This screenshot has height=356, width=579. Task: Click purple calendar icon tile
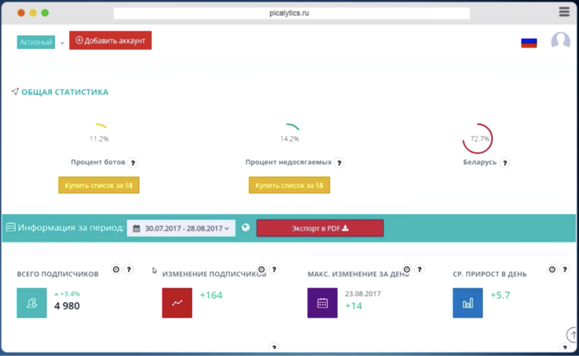pyautogui.click(x=323, y=303)
